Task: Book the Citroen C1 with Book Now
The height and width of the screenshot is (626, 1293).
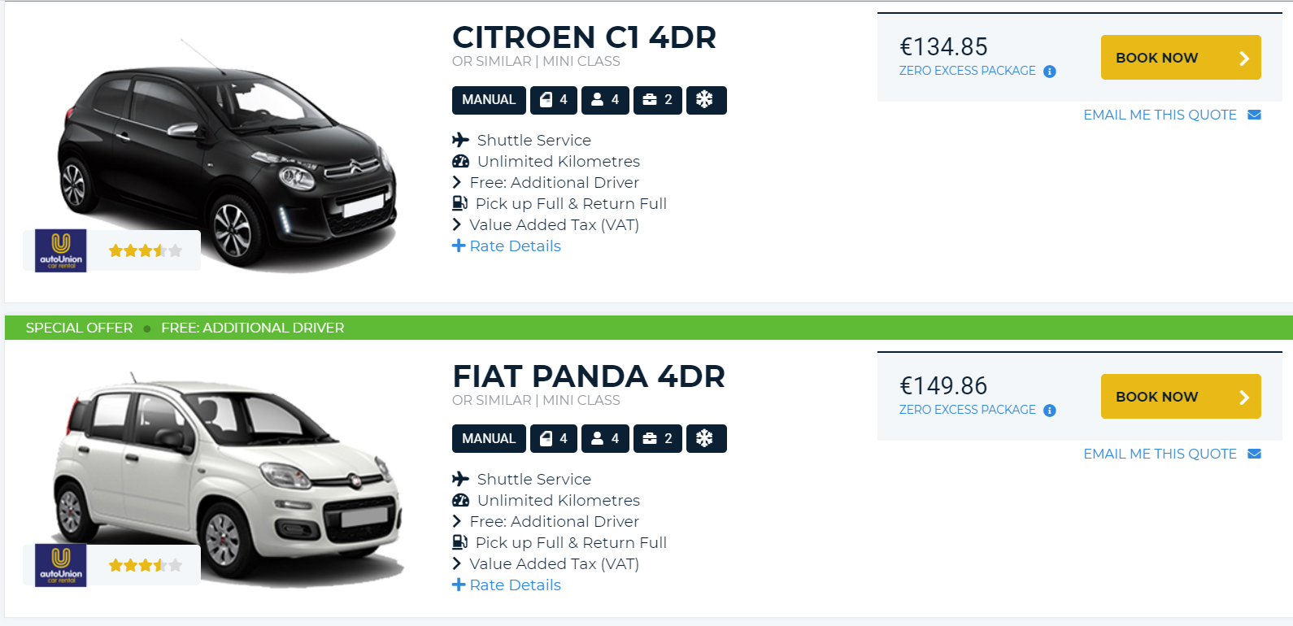Action: coord(1181,58)
